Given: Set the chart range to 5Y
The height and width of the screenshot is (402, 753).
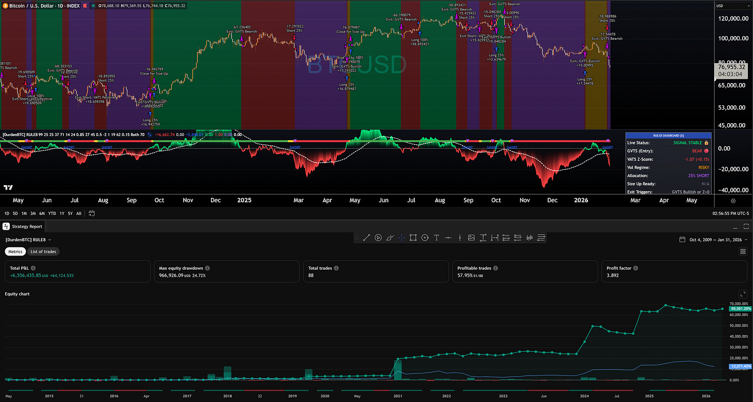Looking at the screenshot, I should click(x=70, y=213).
